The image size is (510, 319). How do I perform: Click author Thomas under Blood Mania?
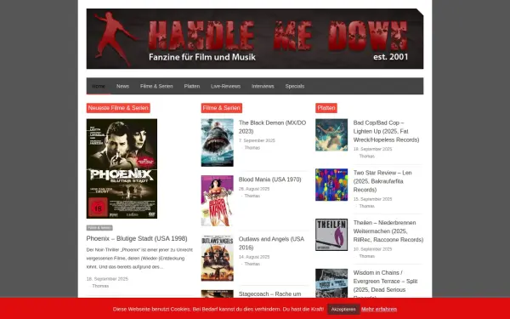[x=252, y=196]
